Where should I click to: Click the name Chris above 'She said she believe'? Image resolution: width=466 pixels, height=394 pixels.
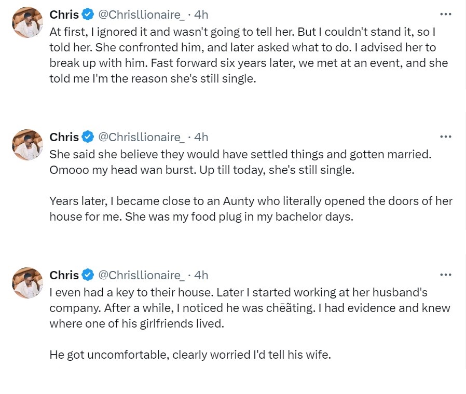coord(64,137)
